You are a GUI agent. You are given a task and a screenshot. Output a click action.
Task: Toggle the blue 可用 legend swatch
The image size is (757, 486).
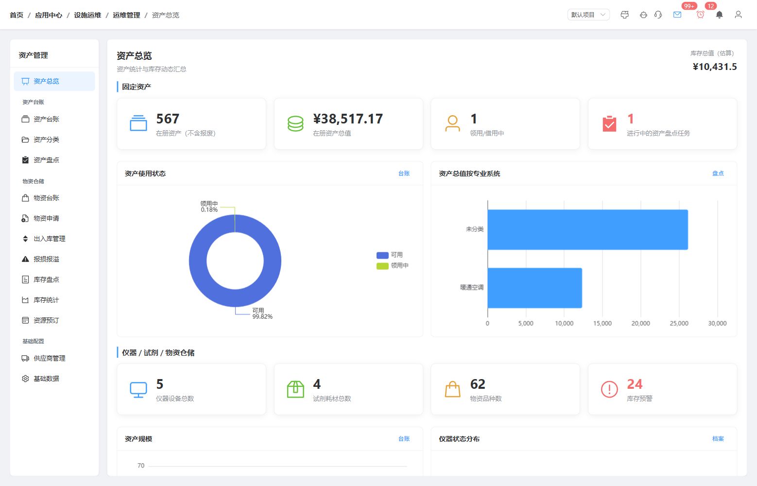pos(382,255)
